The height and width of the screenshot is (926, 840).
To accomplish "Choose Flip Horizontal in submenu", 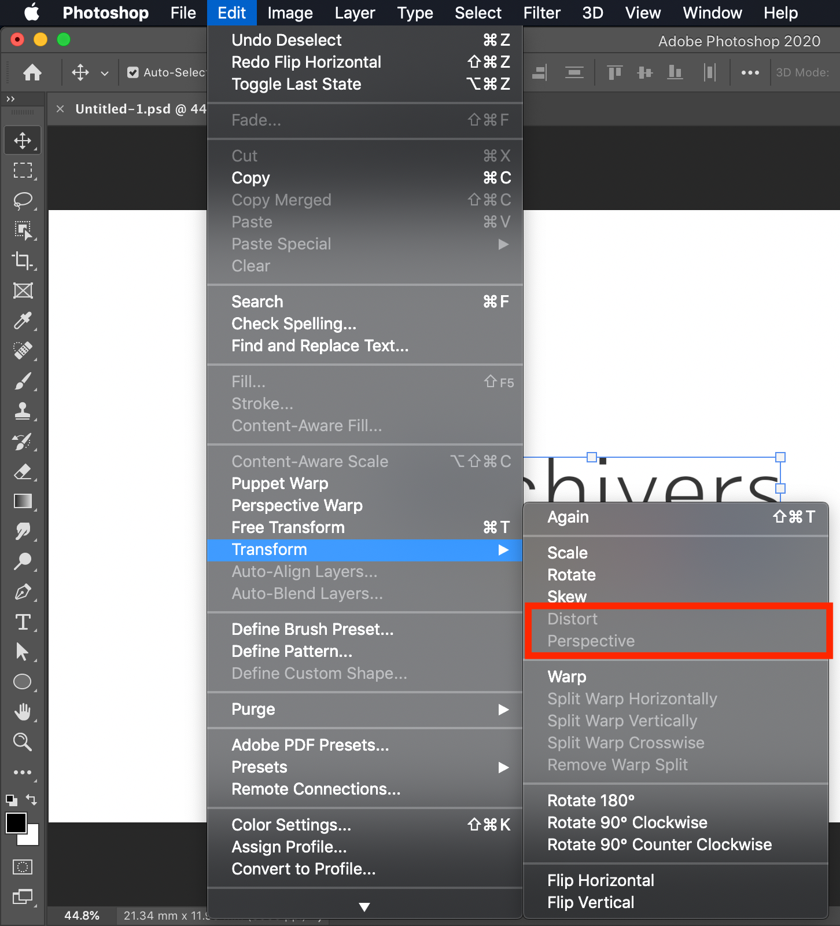I will tap(676, 881).
